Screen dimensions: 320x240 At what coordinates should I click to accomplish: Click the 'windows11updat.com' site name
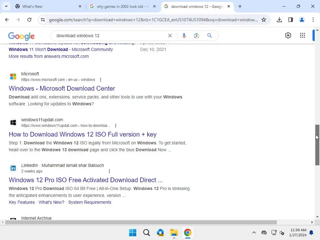point(42,120)
